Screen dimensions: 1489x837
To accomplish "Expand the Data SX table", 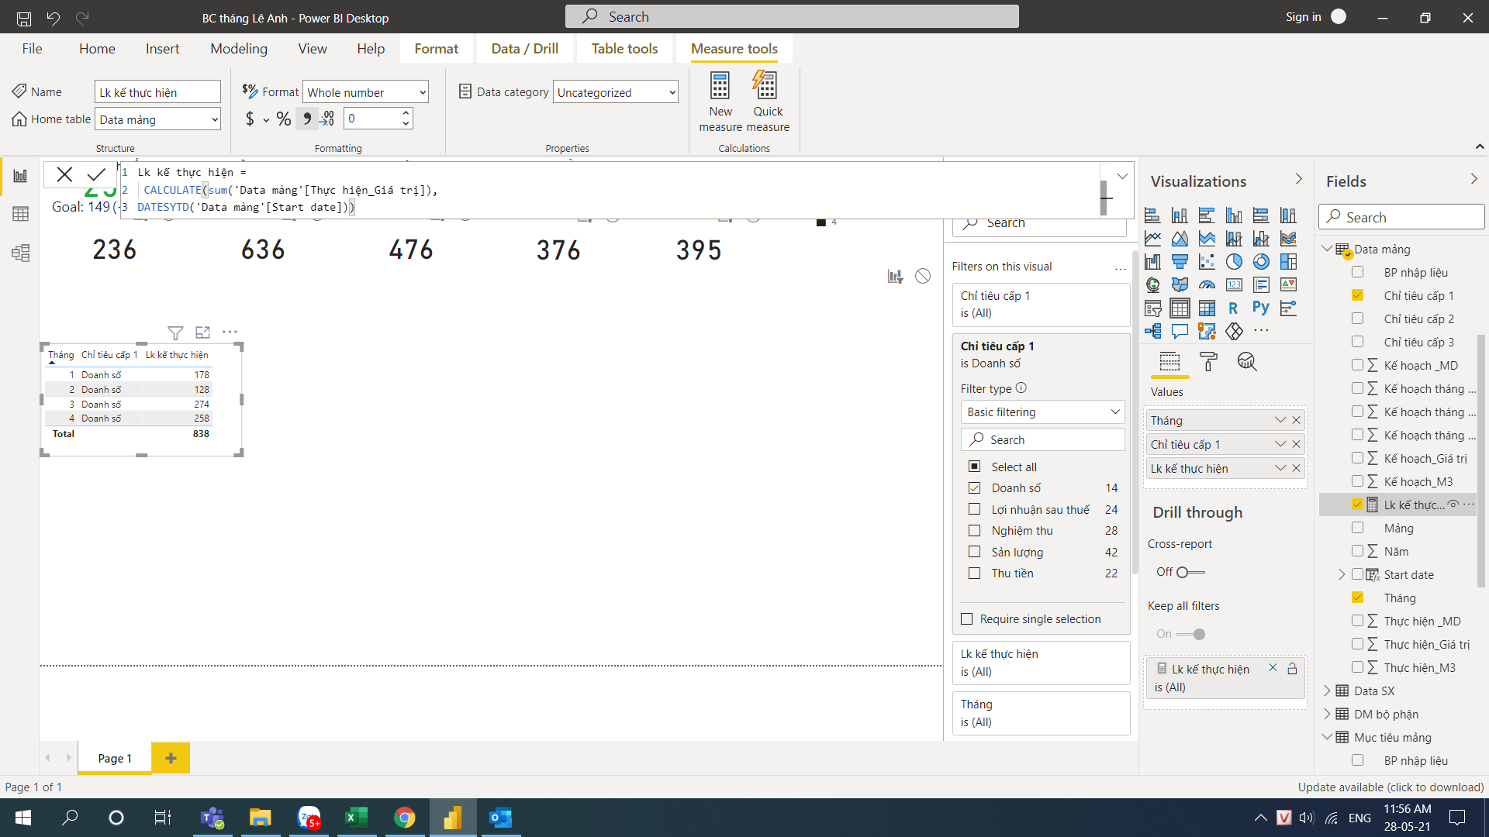I will (1327, 691).
